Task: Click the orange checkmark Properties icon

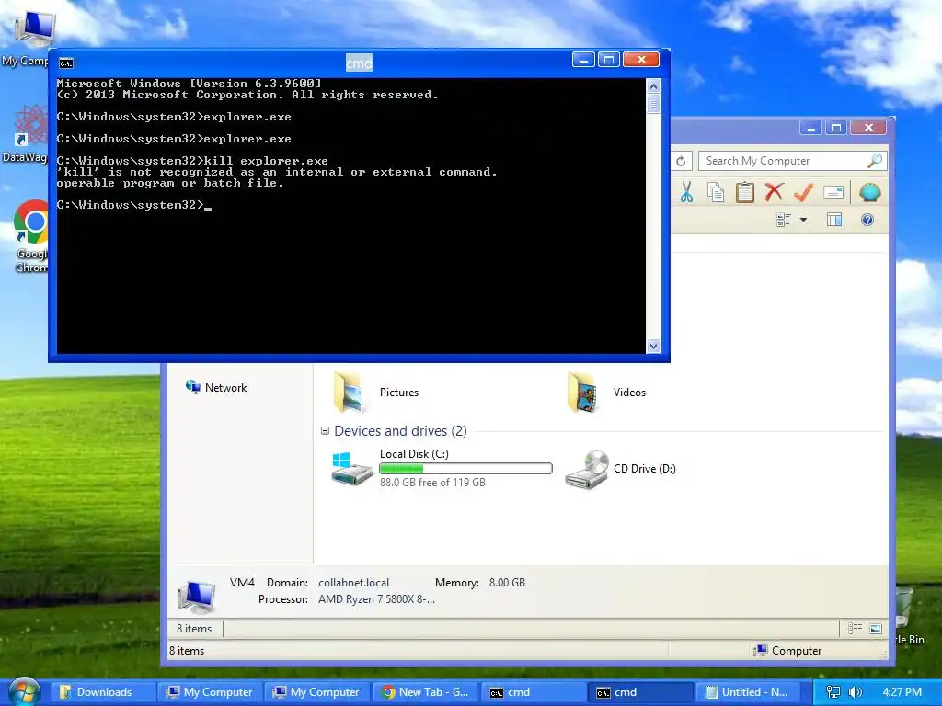Action: click(803, 193)
